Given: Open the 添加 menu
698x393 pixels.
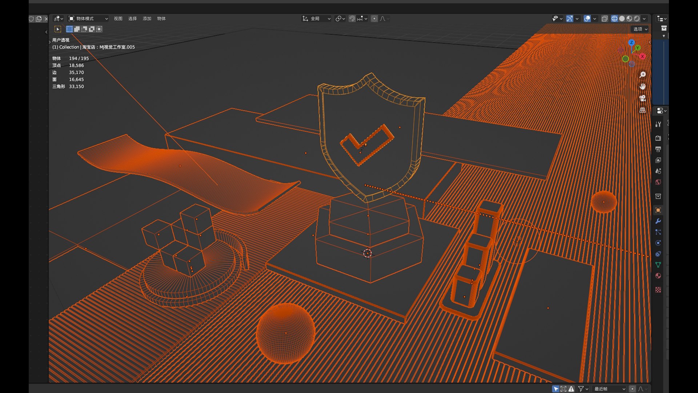Looking at the screenshot, I should 147,19.
